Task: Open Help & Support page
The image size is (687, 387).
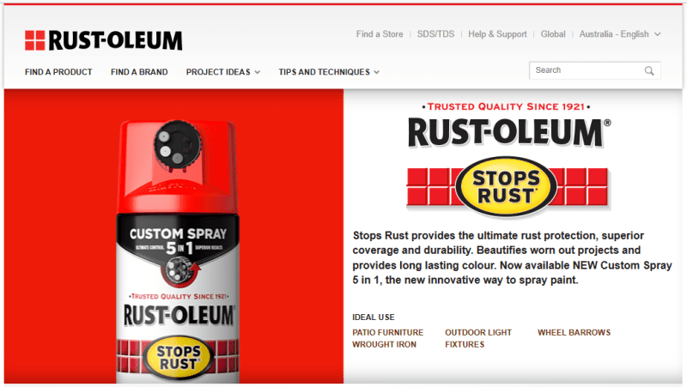Action: coord(497,34)
